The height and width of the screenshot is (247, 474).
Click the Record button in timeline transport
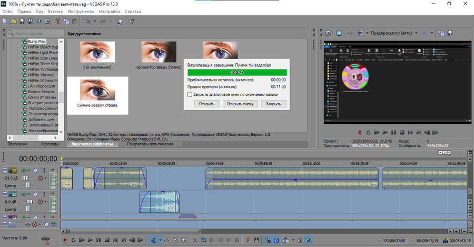(65, 240)
